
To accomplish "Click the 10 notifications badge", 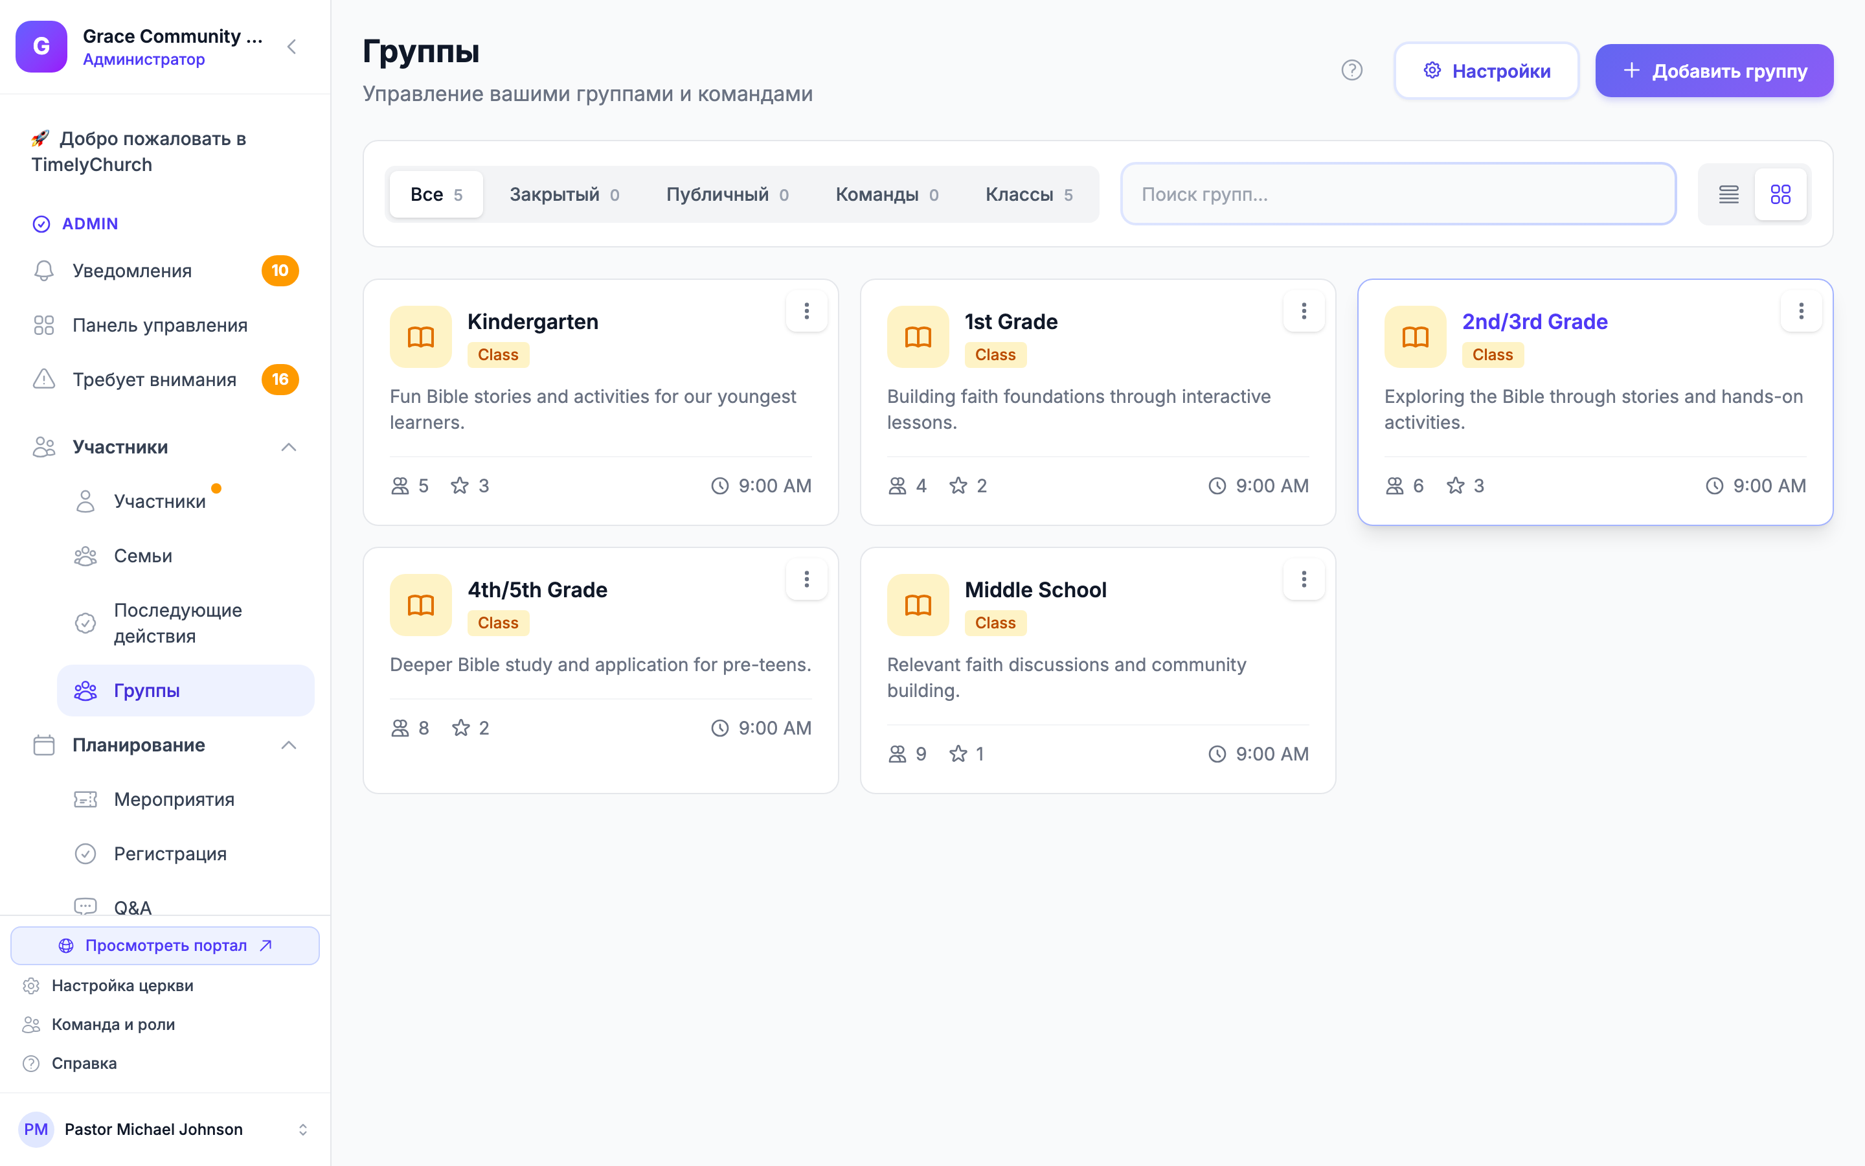I will coord(280,271).
